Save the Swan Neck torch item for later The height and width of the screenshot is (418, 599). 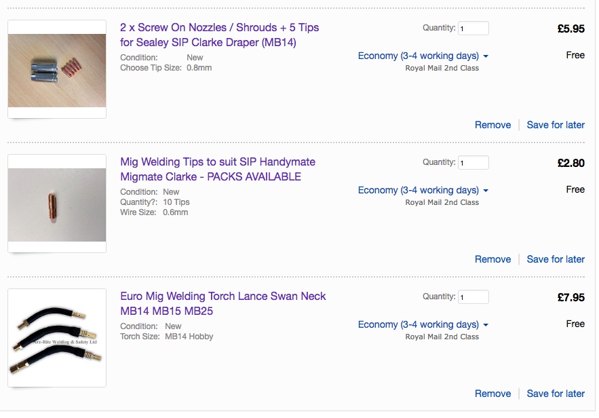(556, 394)
